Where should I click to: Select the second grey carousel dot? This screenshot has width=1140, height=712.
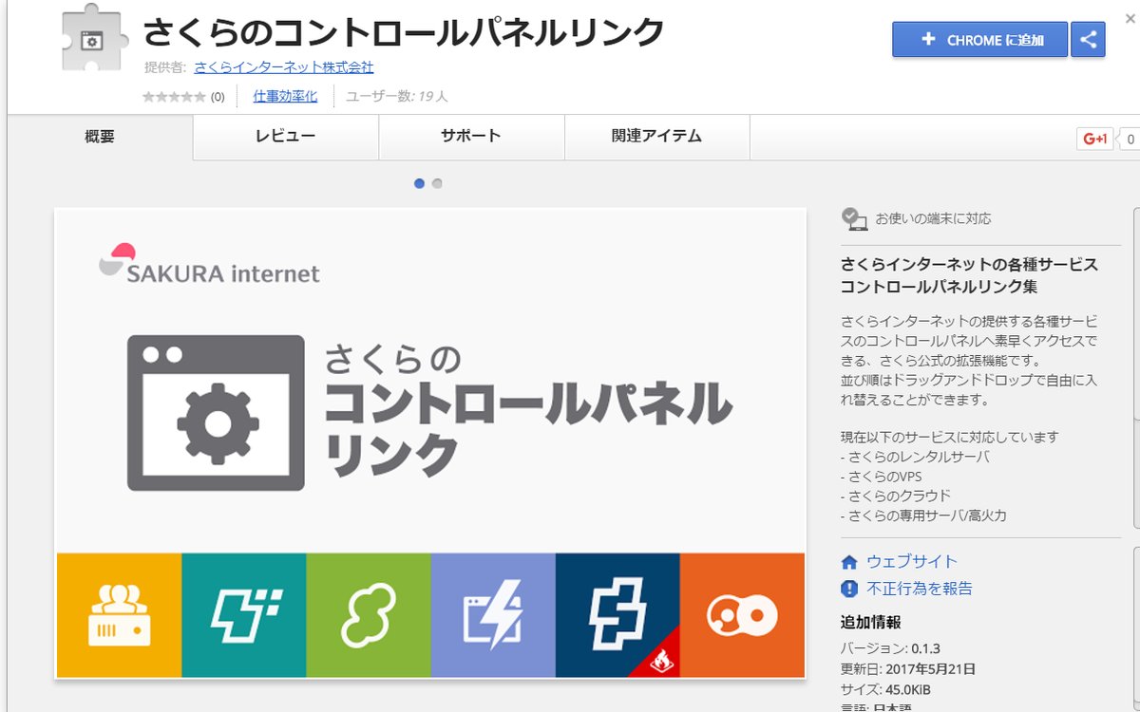(437, 183)
